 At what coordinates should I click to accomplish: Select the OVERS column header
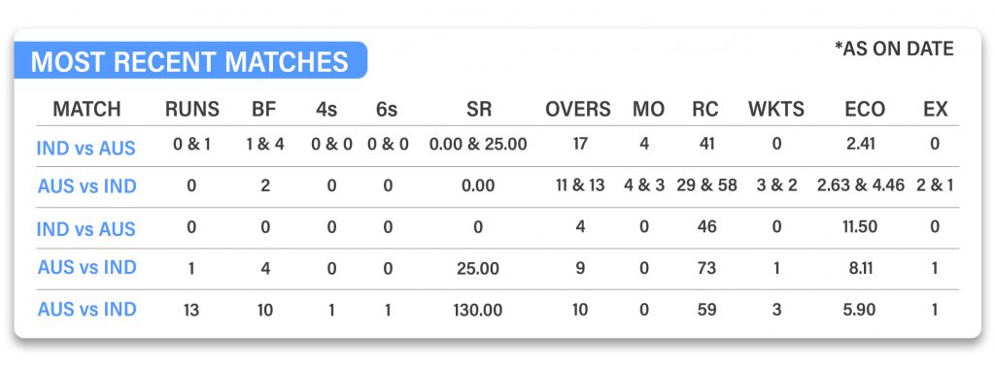point(578,109)
